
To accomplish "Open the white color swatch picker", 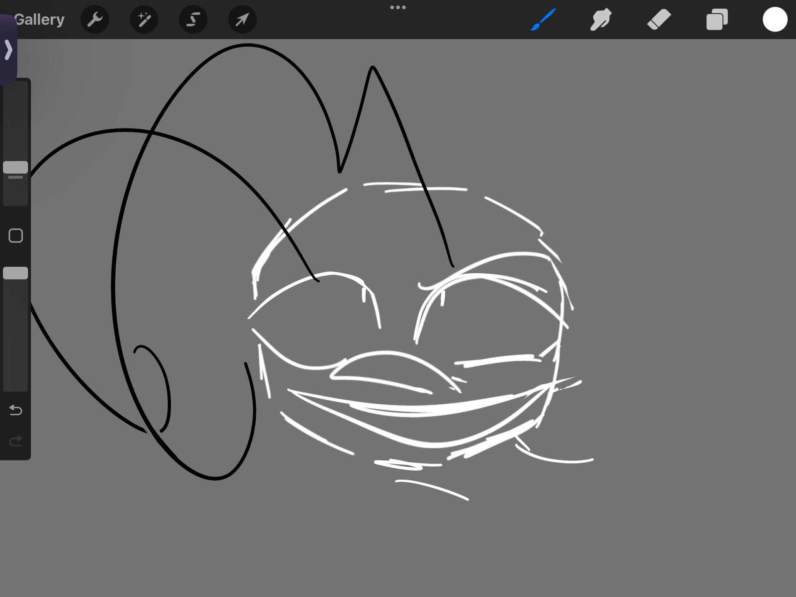I will 775,19.
